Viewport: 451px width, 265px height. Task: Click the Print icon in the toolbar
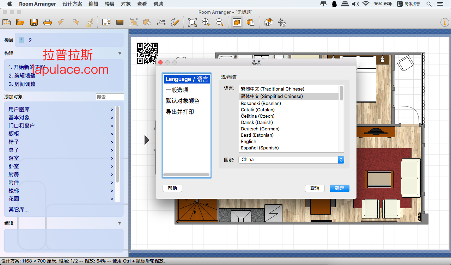coord(48,23)
